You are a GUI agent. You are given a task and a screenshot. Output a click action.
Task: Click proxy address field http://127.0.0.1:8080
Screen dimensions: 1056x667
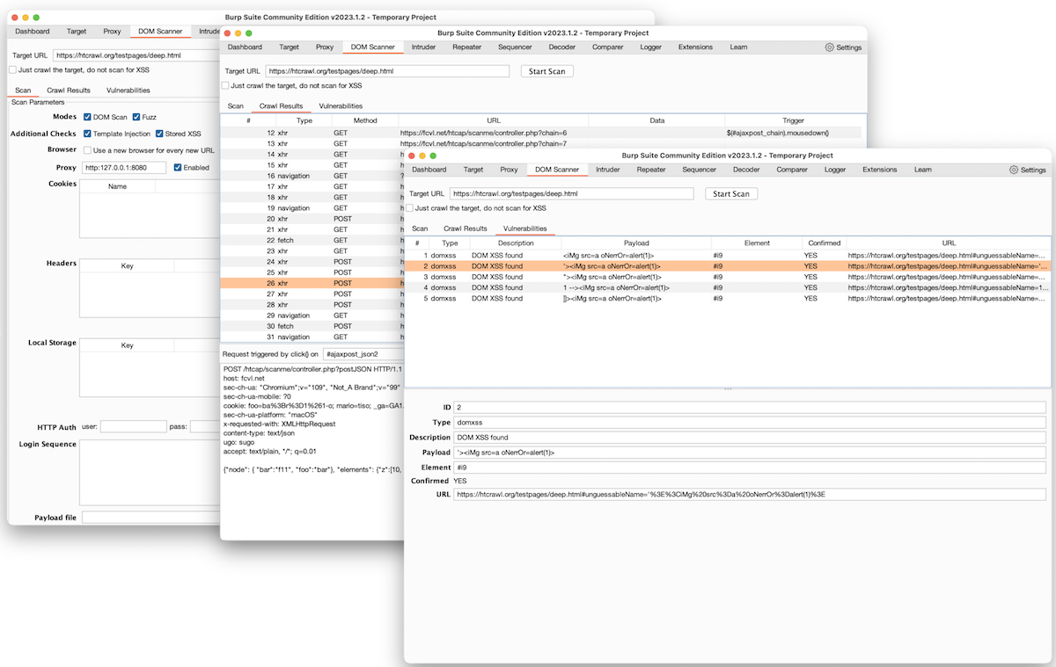pyautogui.click(x=125, y=168)
